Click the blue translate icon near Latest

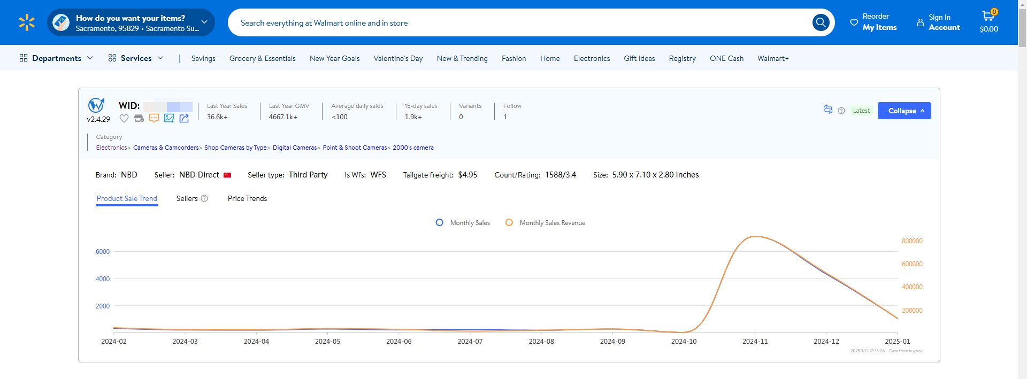click(x=828, y=110)
